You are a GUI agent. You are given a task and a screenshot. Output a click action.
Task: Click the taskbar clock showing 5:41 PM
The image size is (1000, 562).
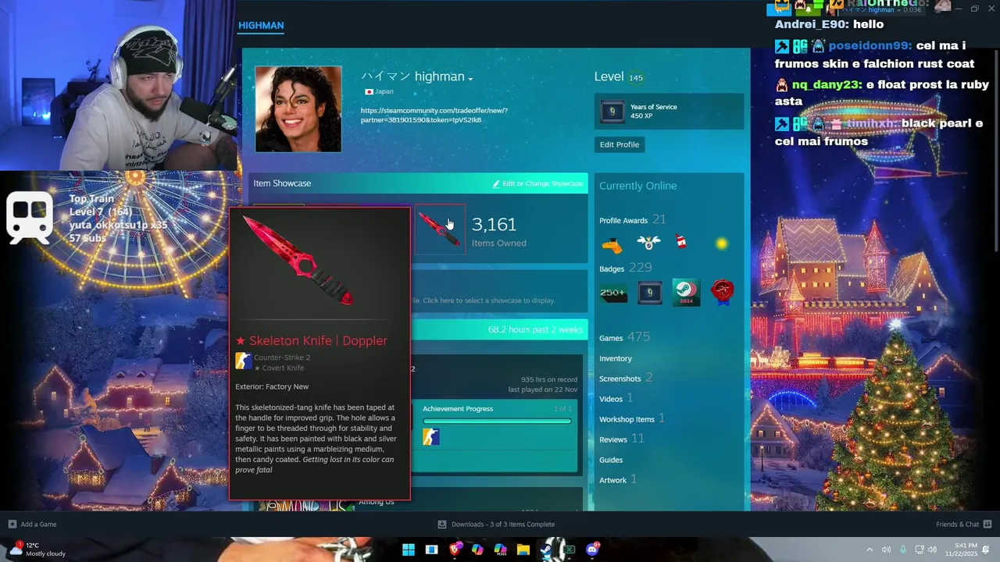click(961, 550)
